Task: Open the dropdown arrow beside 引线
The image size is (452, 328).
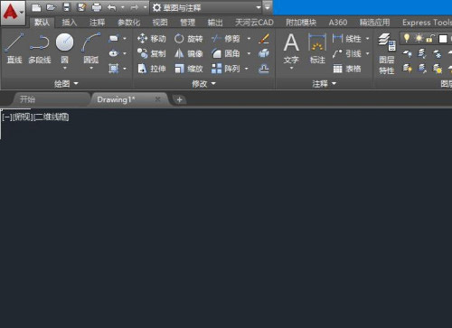Action: 367,53
